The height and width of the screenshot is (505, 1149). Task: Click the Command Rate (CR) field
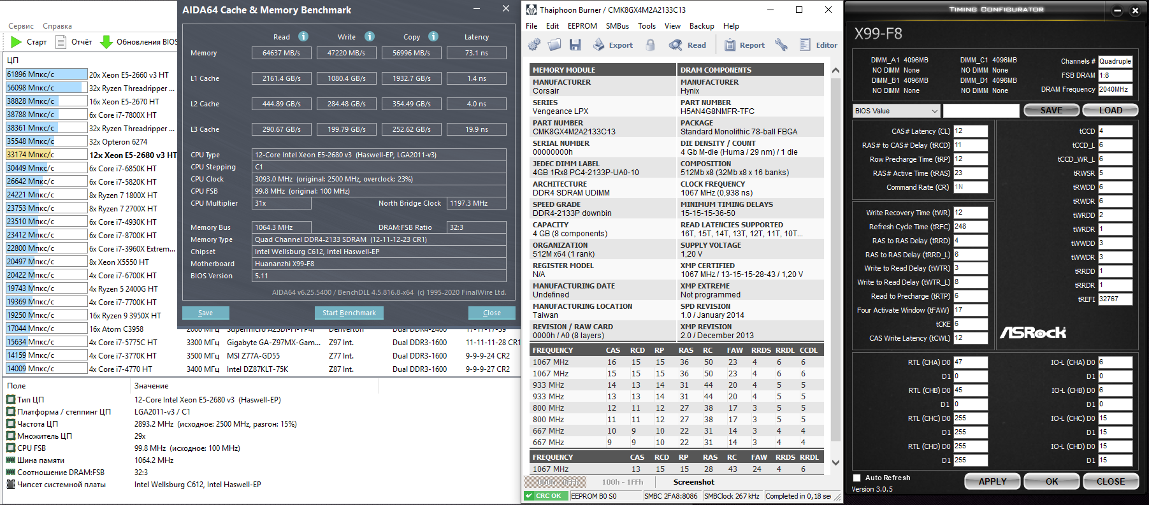[971, 187]
